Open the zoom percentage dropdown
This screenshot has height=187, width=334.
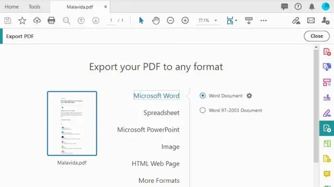(x=215, y=21)
